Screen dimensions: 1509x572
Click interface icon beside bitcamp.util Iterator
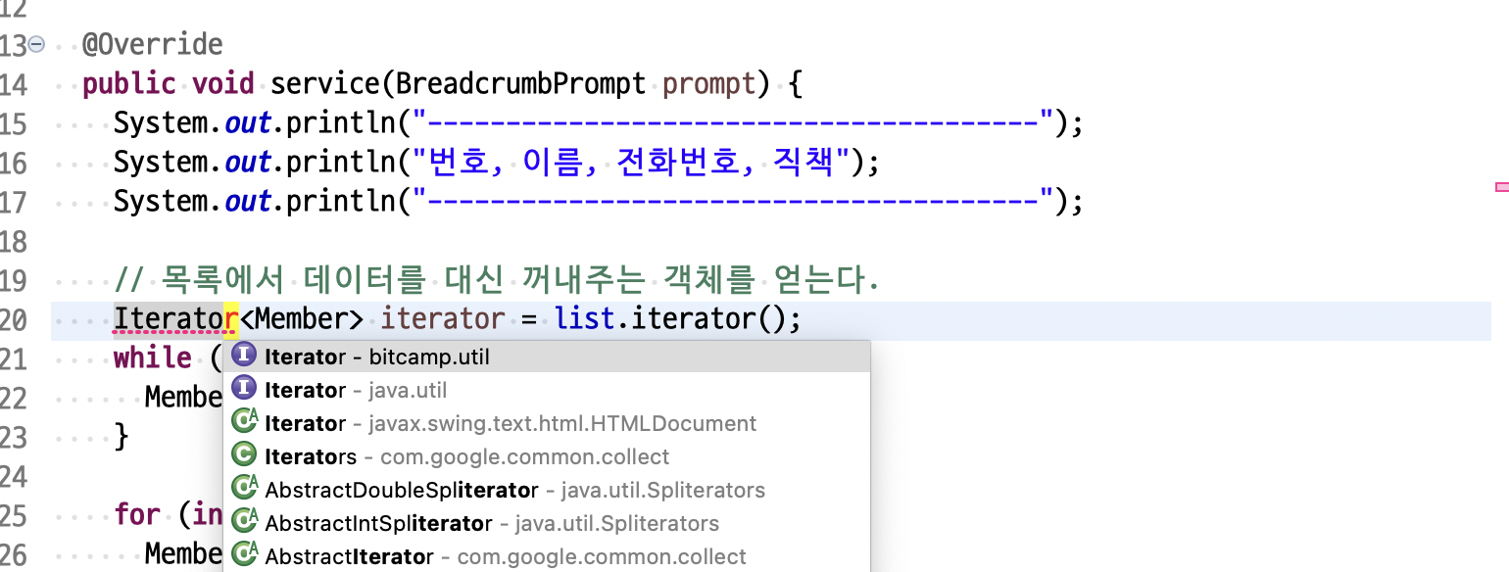click(x=243, y=357)
